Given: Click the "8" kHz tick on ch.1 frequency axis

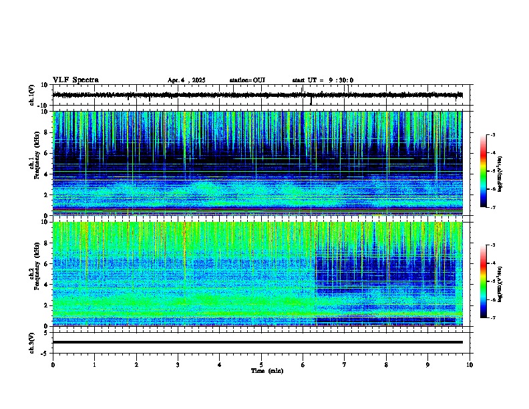Looking at the screenshot, I should coord(47,132).
